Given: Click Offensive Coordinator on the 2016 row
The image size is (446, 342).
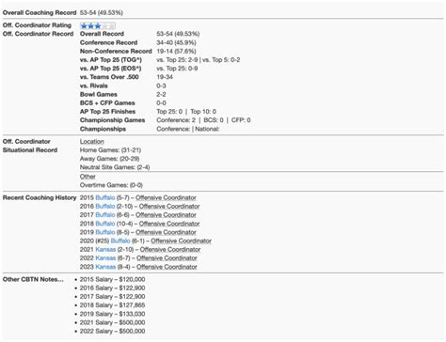Looking at the screenshot, I should click(169, 207).
